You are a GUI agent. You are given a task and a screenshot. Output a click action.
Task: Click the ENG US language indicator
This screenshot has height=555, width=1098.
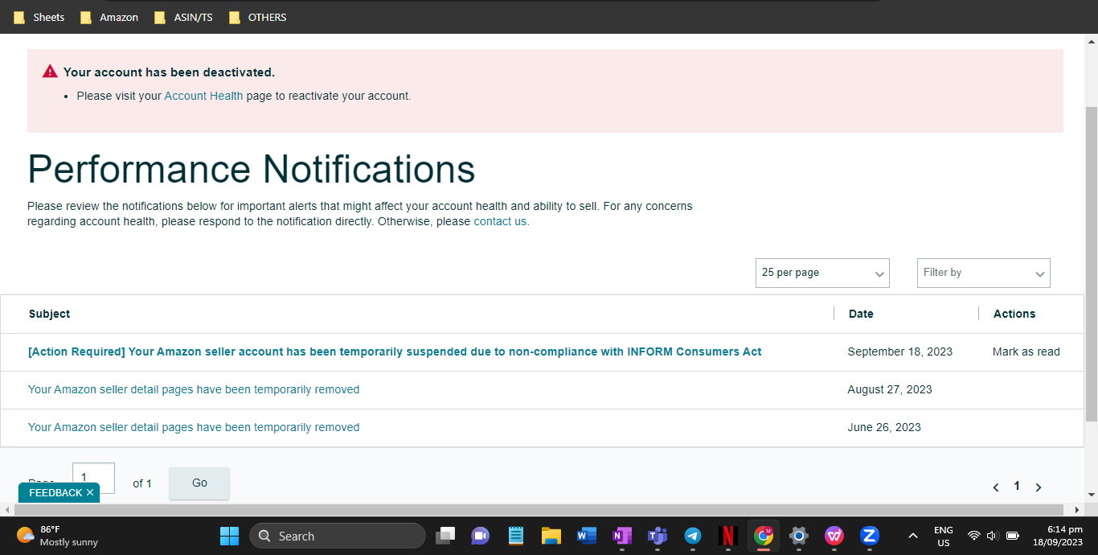[x=944, y=536]
